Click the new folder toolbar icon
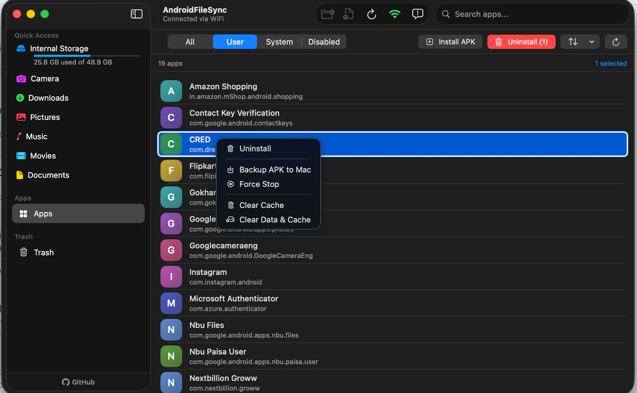This screenshot has height=393, width=637. pos(328,14)
